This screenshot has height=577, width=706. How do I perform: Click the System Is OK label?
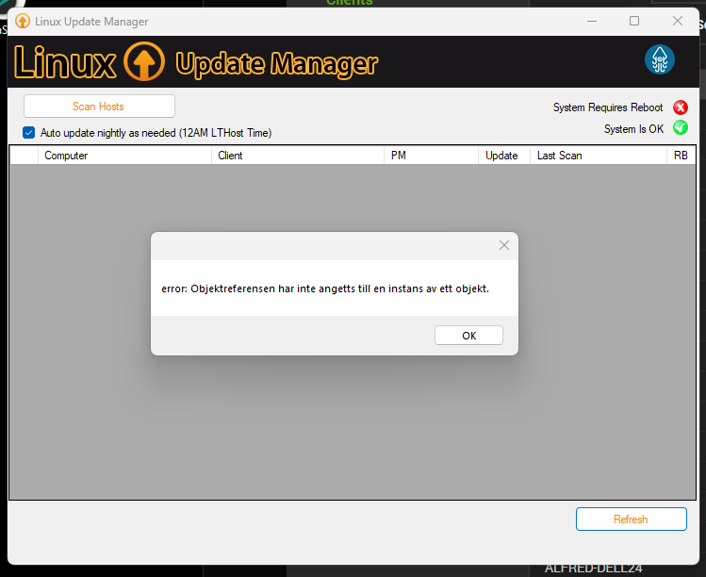point(633,129)
